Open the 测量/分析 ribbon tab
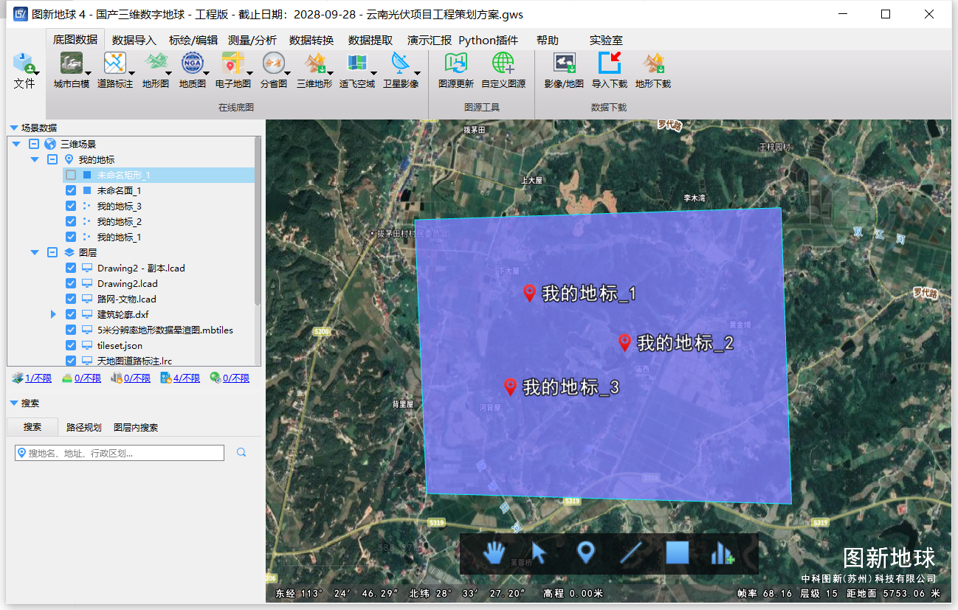The image size is (958, 610). tap(252, 41)
